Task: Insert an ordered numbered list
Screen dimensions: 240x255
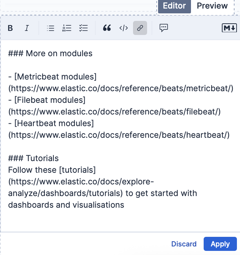Action: click(67, 28)
